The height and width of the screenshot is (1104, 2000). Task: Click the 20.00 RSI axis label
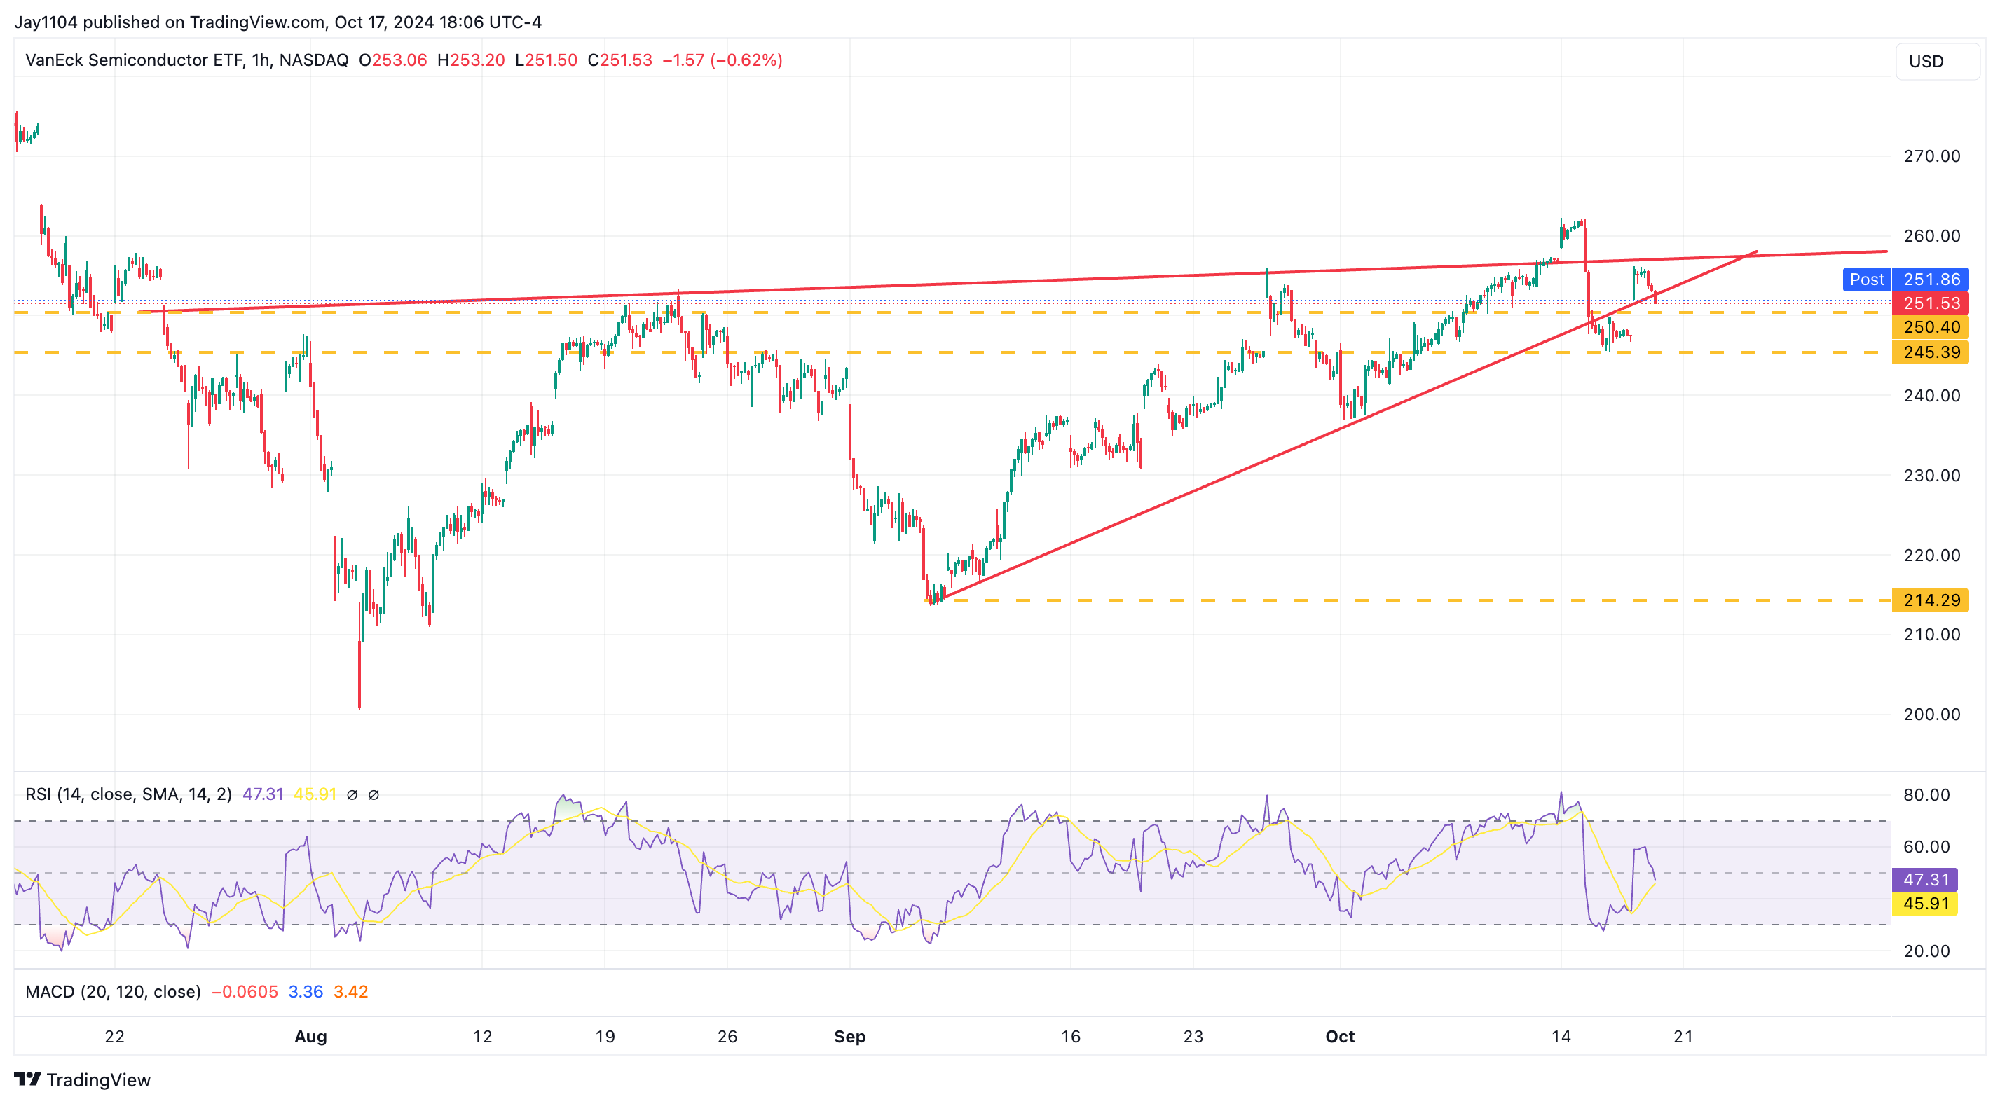[x=1926, y=951]
